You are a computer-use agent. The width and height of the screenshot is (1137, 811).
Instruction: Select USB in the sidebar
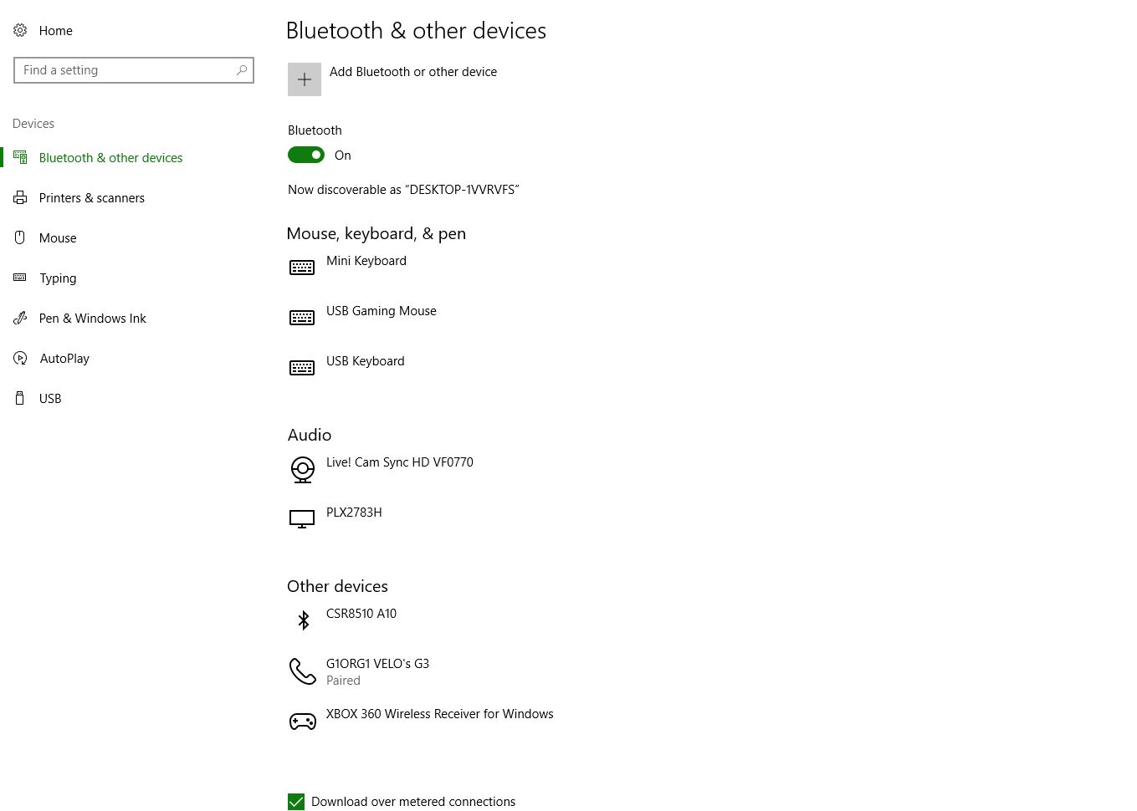tap(50, 399)
